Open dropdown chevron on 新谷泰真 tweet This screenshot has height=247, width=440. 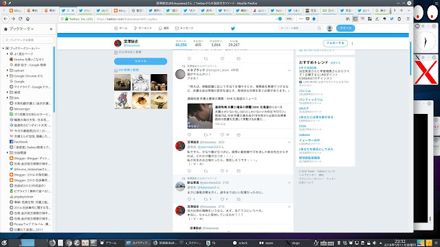pos(289,183)
